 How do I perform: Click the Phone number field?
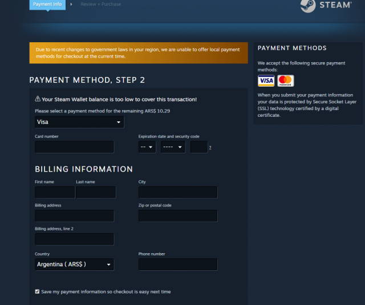(178, 265)
